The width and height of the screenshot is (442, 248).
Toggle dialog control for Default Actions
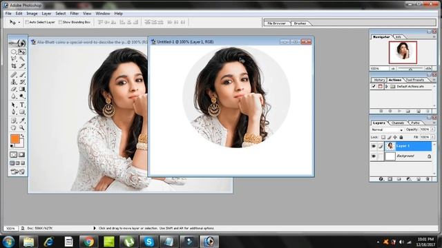(x=381, y=86)
